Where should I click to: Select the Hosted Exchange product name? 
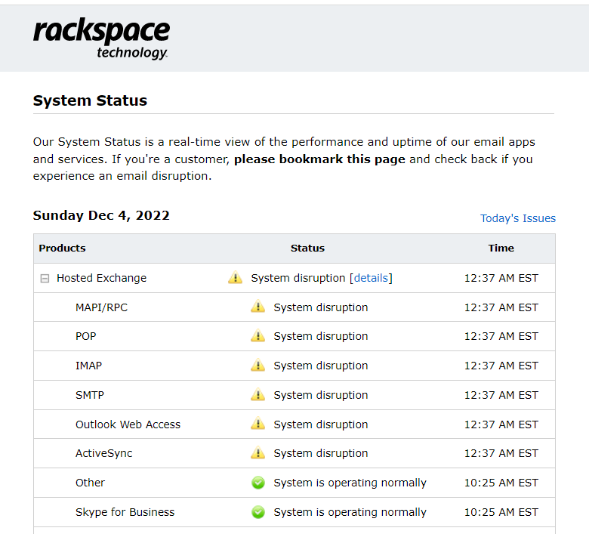[x=101, y=278]
